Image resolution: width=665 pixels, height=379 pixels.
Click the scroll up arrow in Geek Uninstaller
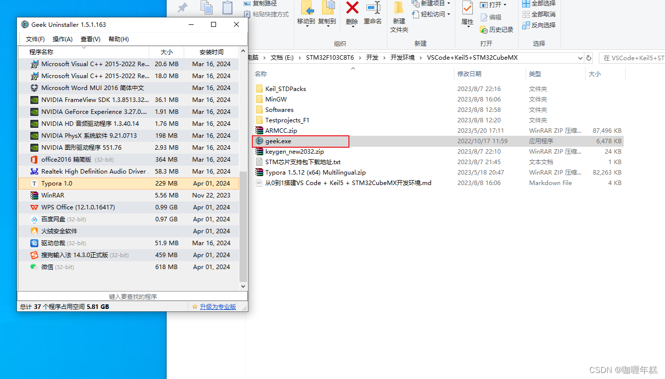pos(243,51)
